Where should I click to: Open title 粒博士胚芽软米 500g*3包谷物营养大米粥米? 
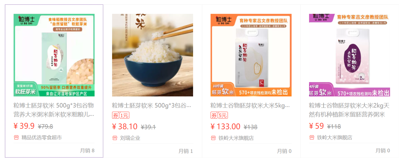point(54,110)
